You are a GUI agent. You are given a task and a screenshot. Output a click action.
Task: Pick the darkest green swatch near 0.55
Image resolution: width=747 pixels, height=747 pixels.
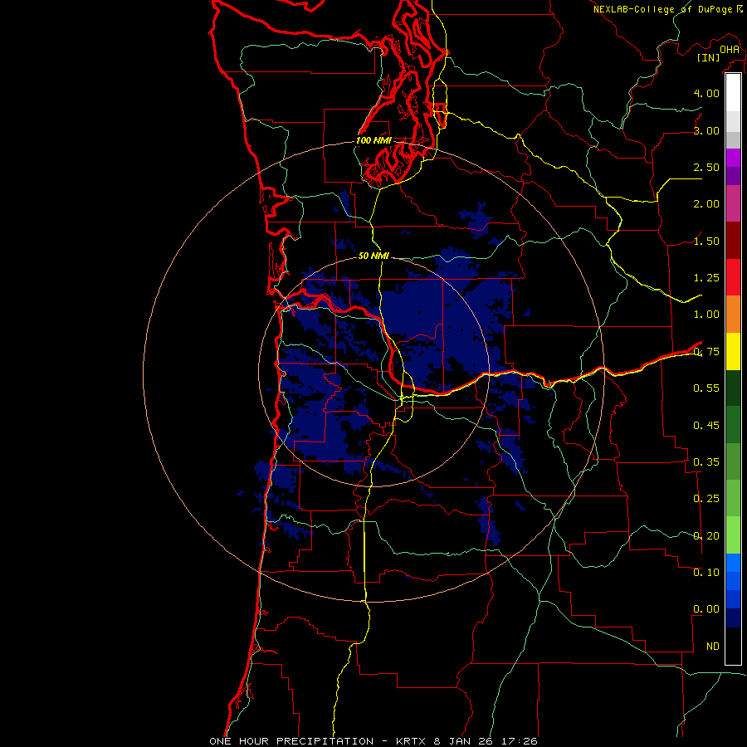click(x=733, y=388)
